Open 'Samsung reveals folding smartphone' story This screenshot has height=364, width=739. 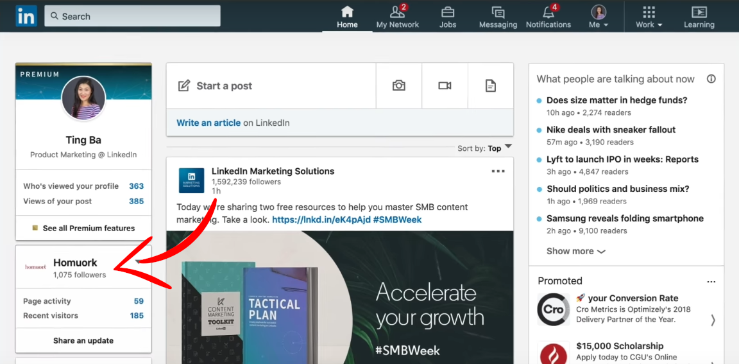pos(625,218)
